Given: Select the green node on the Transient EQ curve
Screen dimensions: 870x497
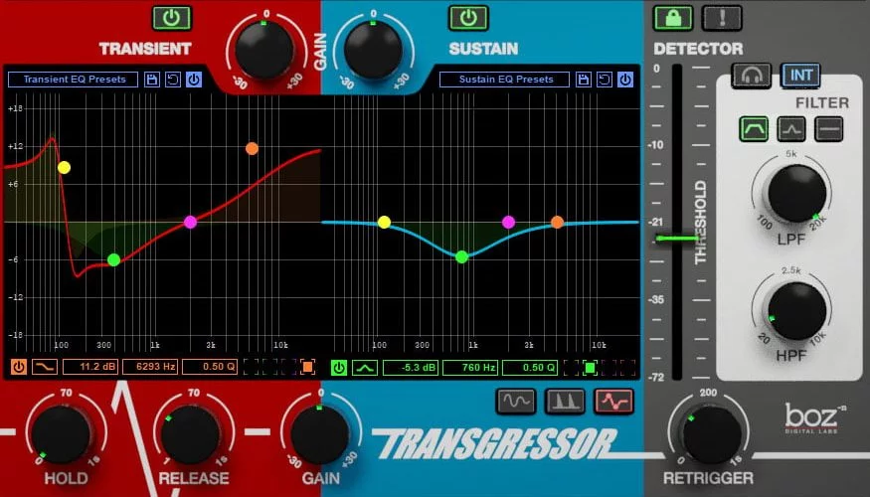Looking at the screenshot, I should click(x=113, y=259).
